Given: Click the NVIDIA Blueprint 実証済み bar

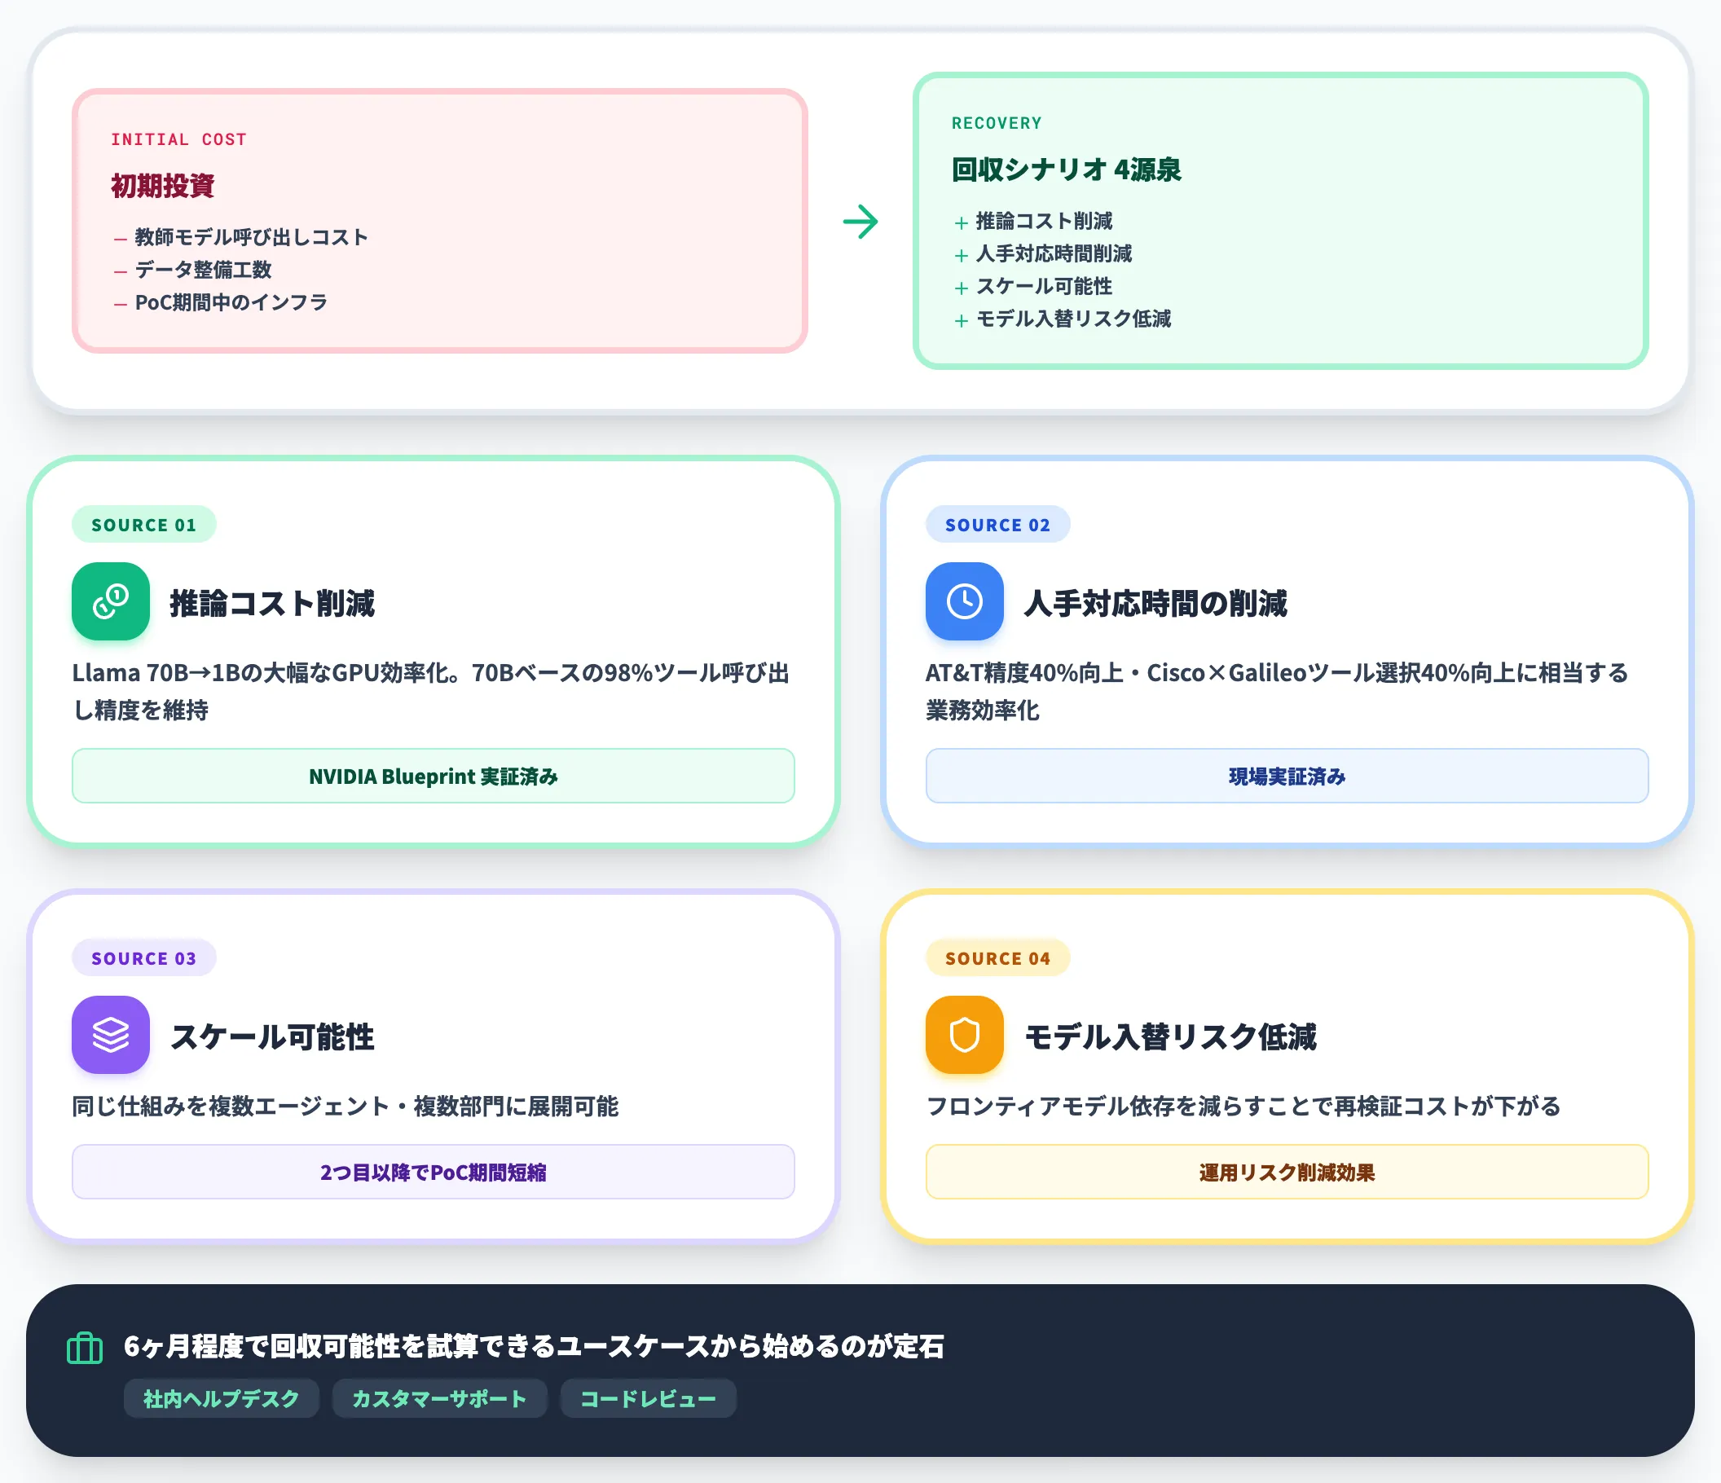Looking at the screenshot, I should pyautogui.click(x=434, y=777).
